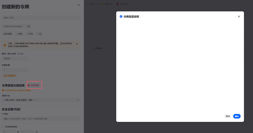Click the IP 限制 address input field
Image resolution: width=253 pixels, height=133 pixels.
(41, 119)
